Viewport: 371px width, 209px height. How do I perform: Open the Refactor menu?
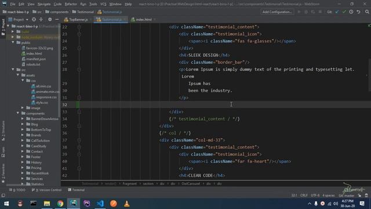pos(71,4)
